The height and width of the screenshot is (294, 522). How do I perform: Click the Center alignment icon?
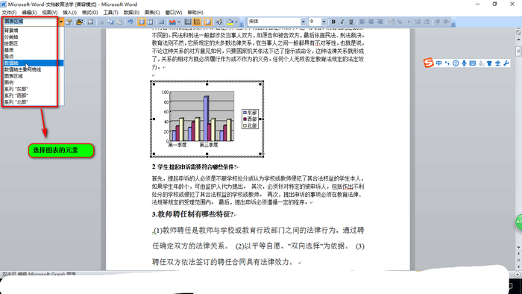[371, 22]
